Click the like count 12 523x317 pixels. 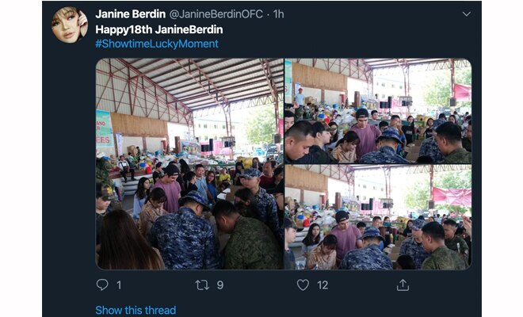323,285
